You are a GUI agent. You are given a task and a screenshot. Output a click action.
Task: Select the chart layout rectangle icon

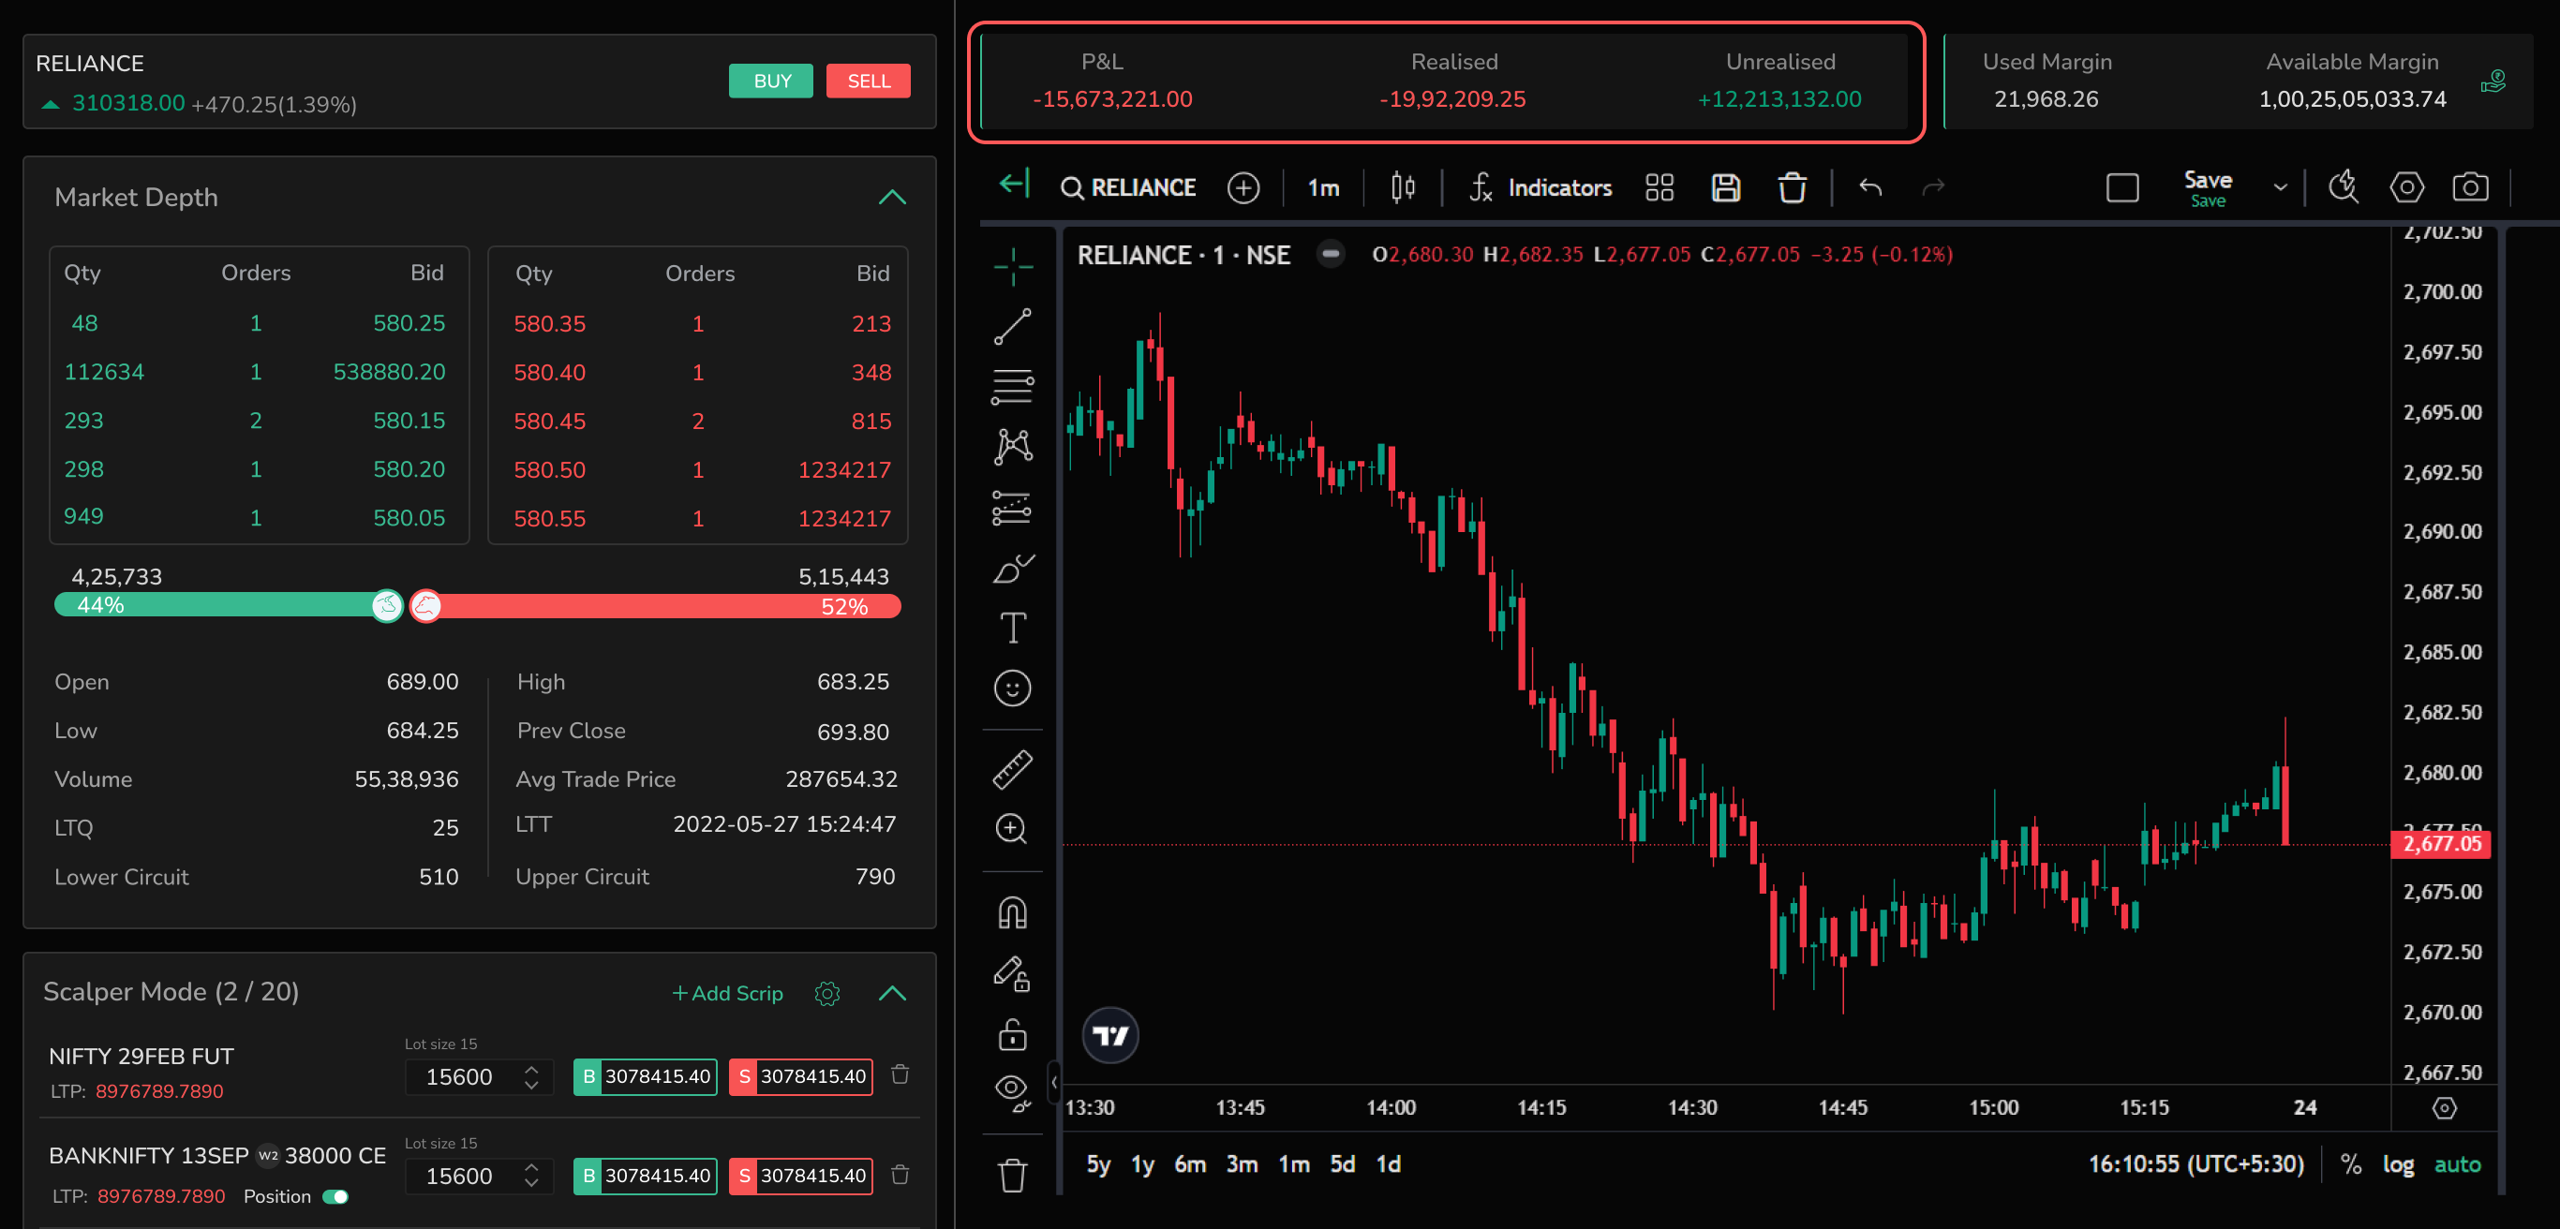tap(2121, 187)
